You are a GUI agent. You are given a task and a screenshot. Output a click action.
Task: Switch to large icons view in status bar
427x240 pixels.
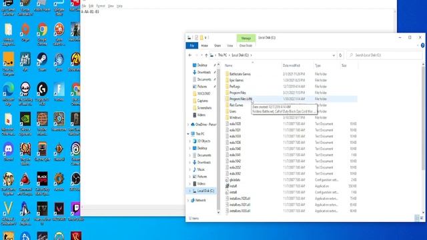(422, 218)
